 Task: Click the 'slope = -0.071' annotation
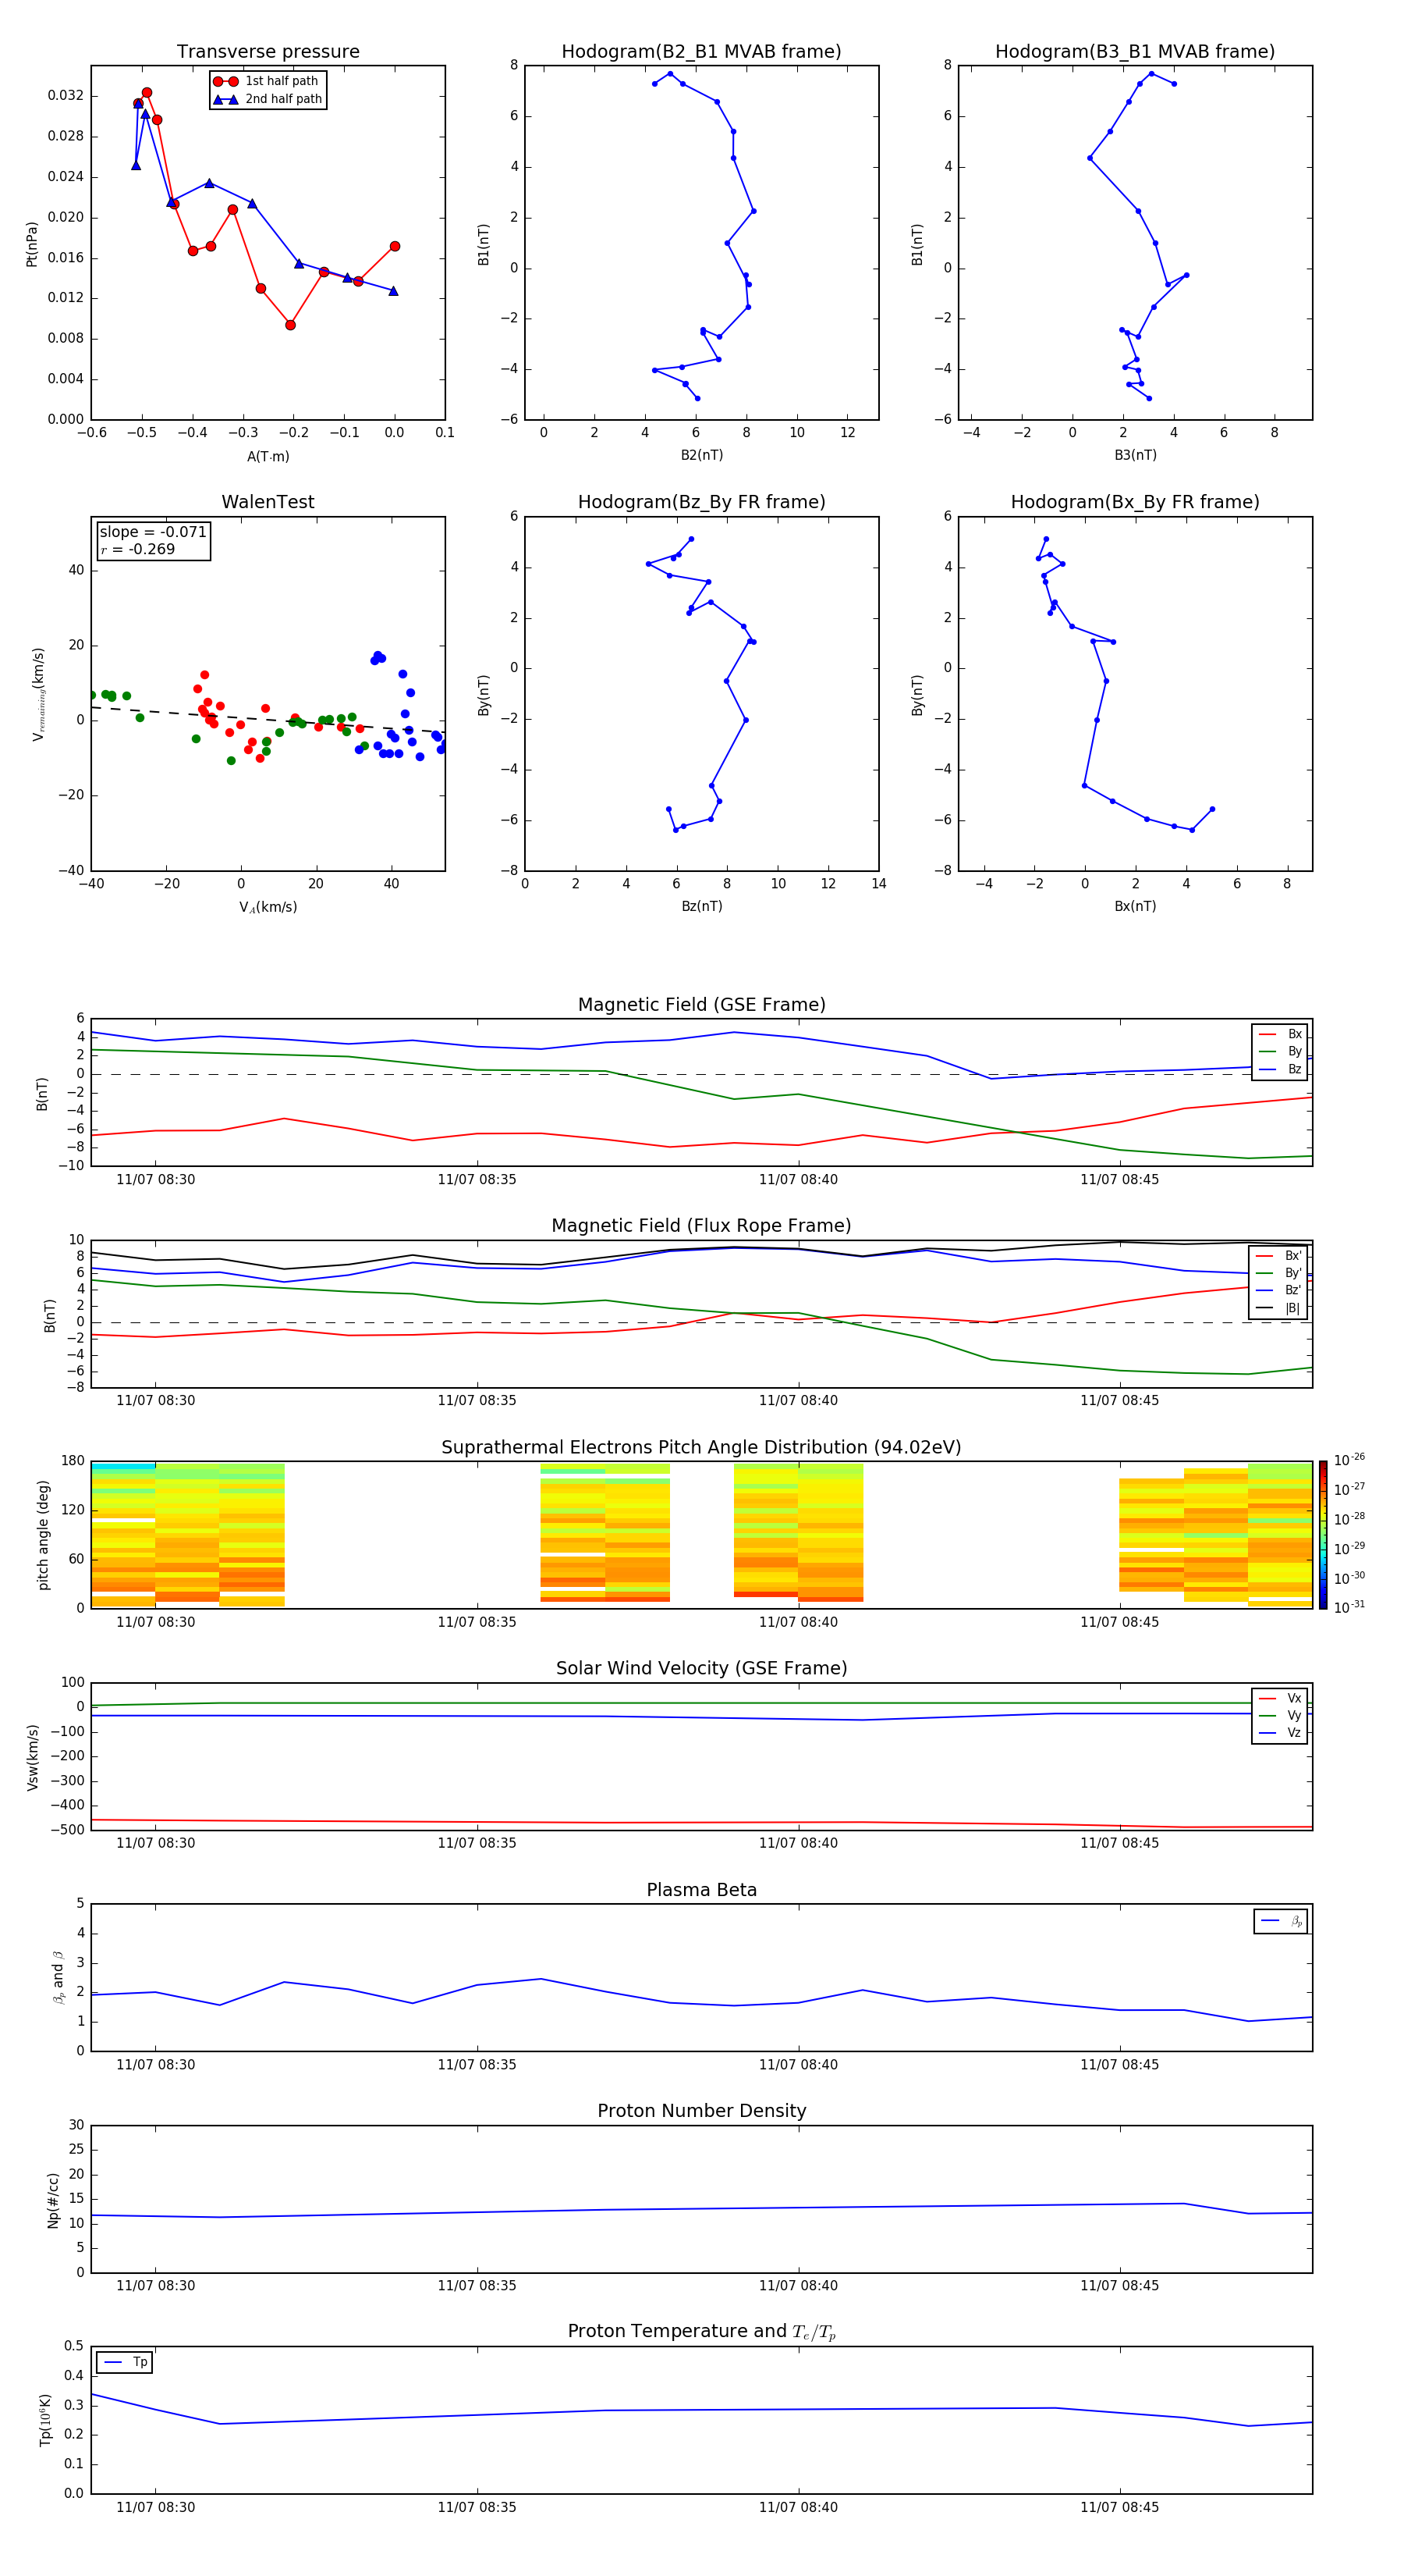click(x=153, y=532)
